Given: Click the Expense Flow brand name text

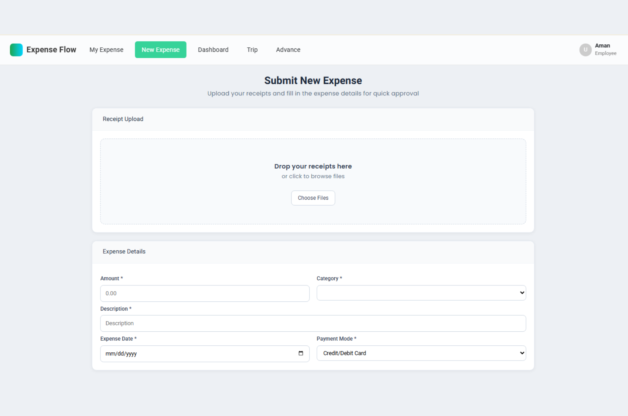Looking at the screenshot, I should click(51, 50).
